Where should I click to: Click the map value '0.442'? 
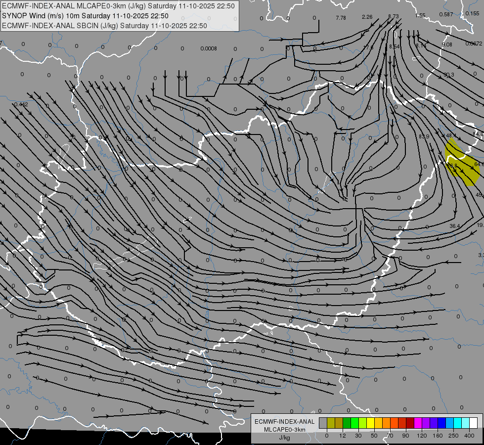pos(21,104)
